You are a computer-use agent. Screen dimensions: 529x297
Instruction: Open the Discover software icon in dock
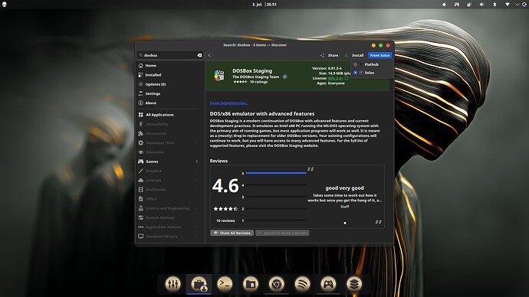pos(199,284)
